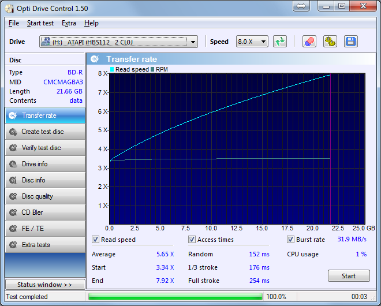This screenshot has height=306, width=381.
Task: Click the Transfer rate header disc icon
Action: (95, 59)
